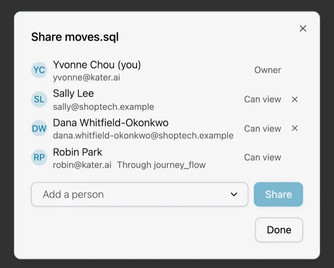Click the SL avatar for Sally Lee
Screen dimensions: 334x268
click(x=39, y=99)
